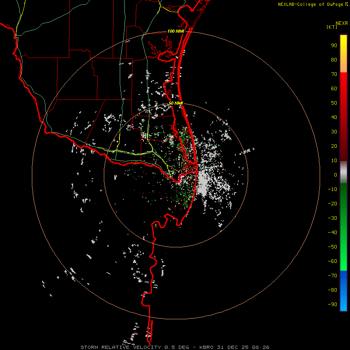Click the -30 value on the velocity scale

[x=332, y=218]
